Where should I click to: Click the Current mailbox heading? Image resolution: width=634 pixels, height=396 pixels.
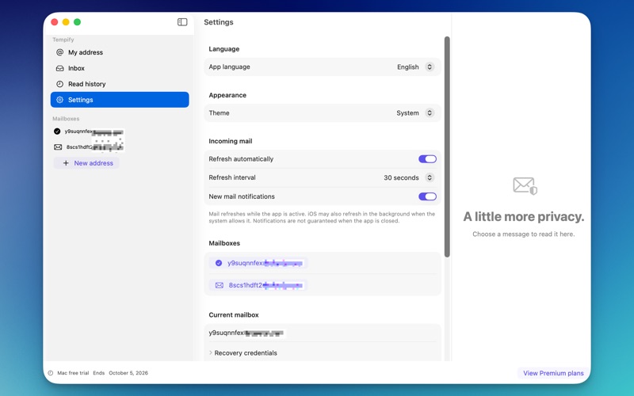tap(234, 314)
